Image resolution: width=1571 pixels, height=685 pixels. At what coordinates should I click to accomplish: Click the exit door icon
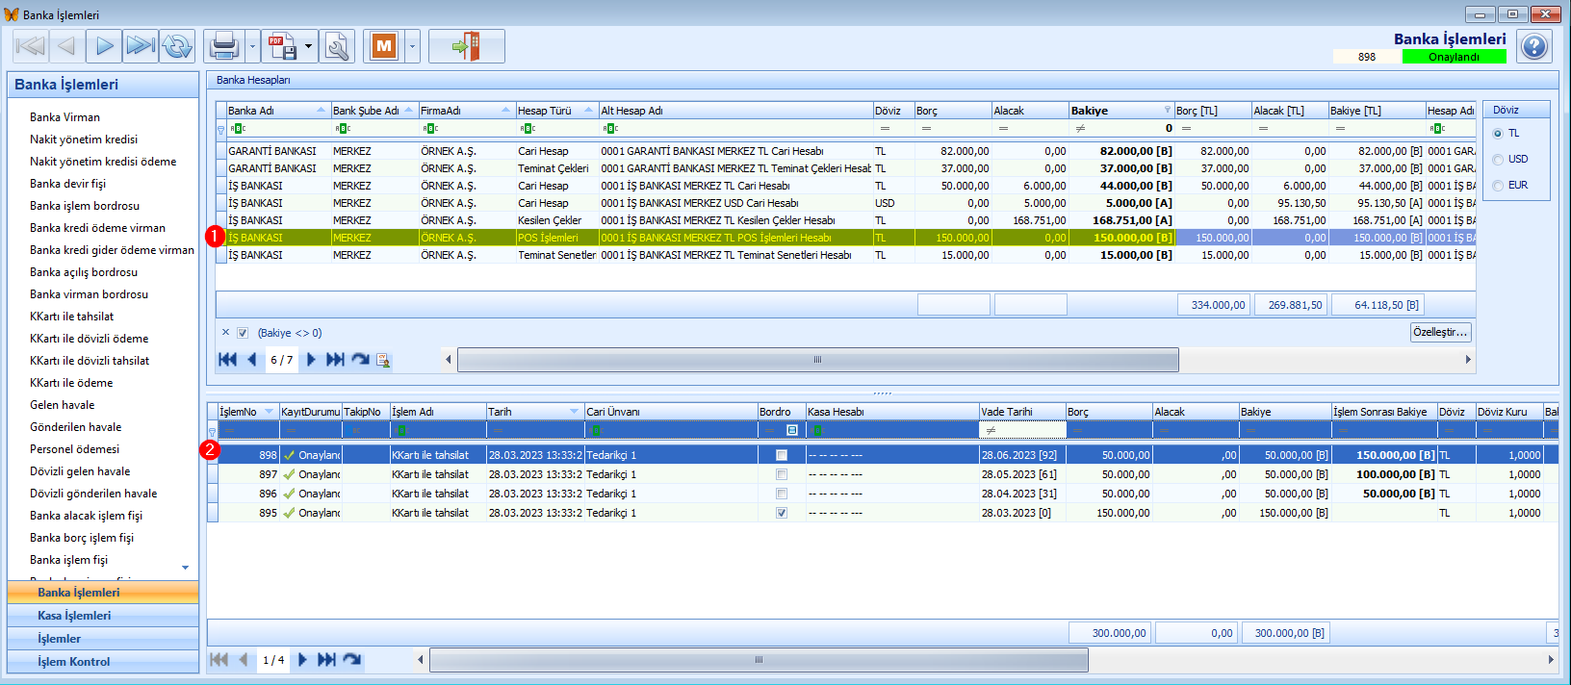466,46
